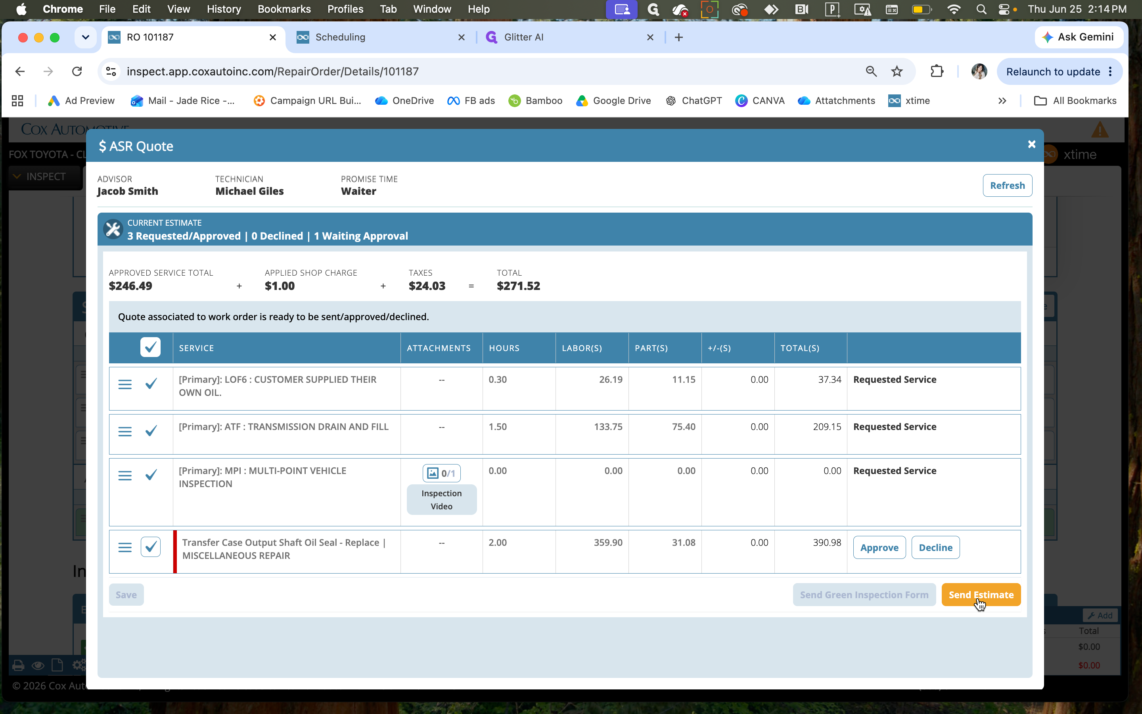Click the Send Estimate button

click(x=981, y=595)
